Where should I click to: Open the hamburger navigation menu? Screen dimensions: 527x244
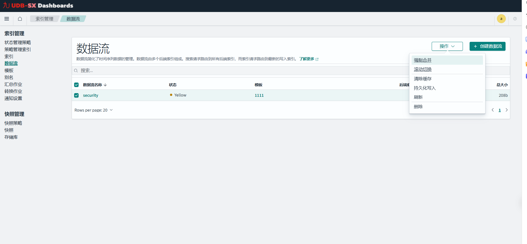coord(7,19)
